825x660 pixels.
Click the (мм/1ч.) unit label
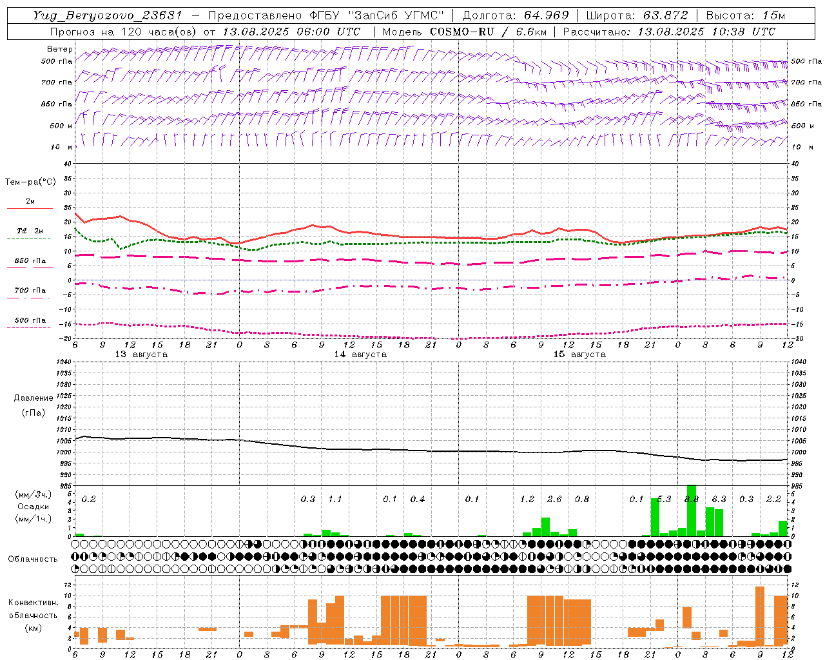[x=33, y=519]
